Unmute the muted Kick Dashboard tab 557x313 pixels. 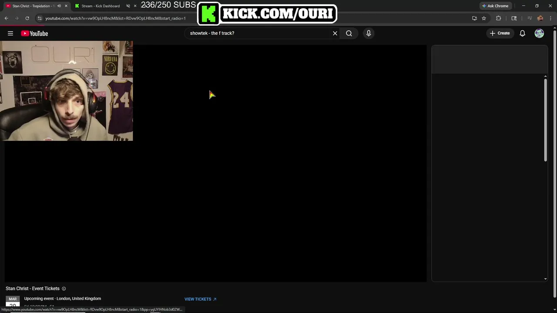pyautogui.click(x=128, y=6)
